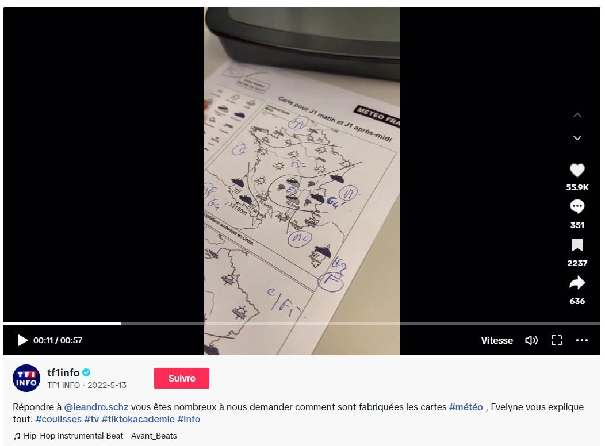
Task: Open the three-dots more options menu
Action: click(x=582, y=340)
